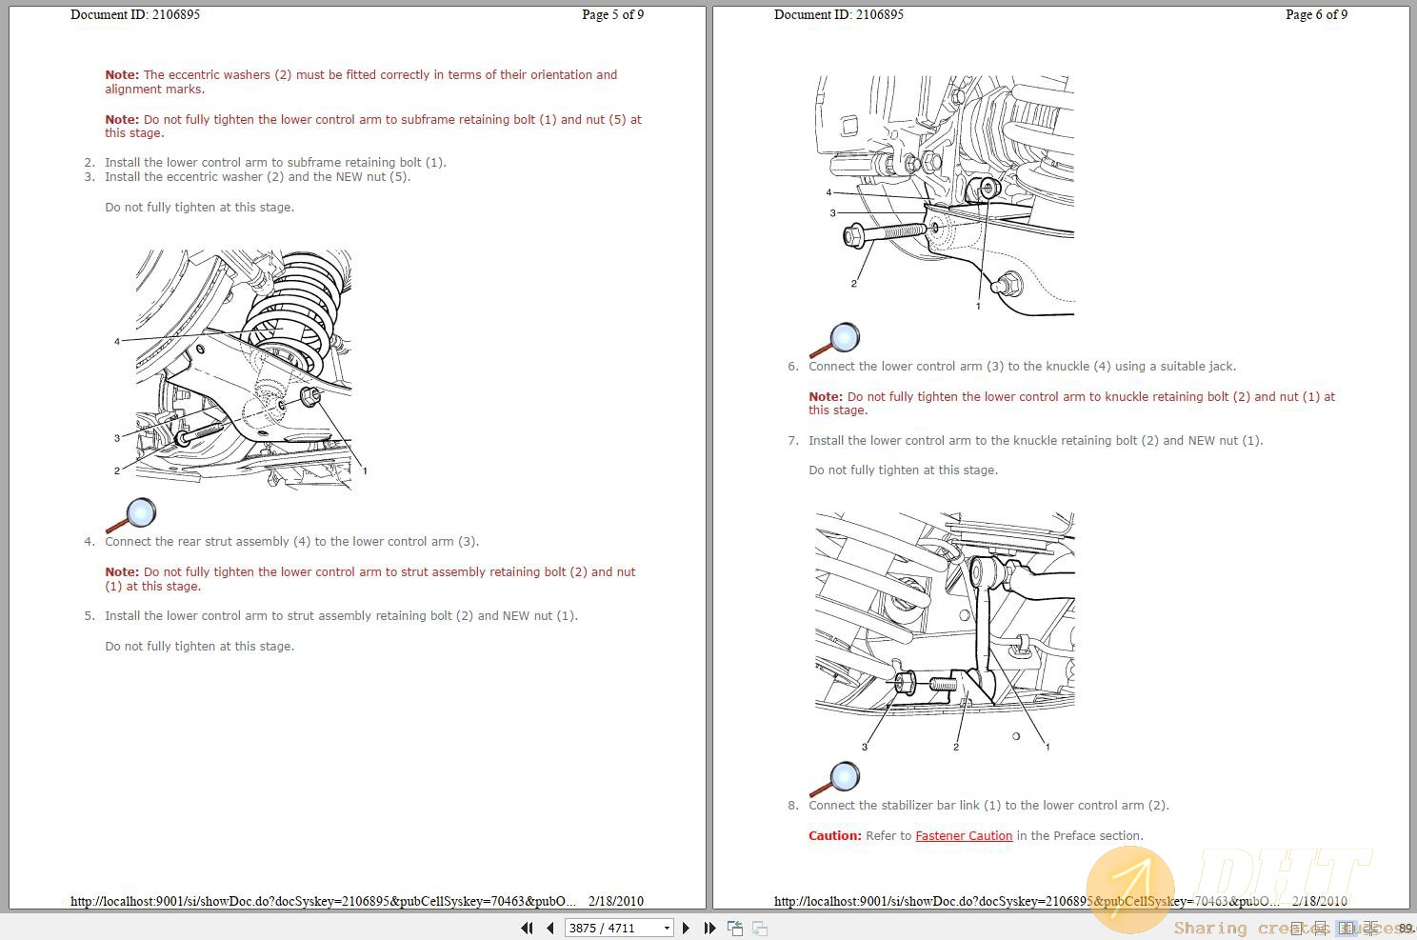The width and height of the screenshot is (1417, 940).
Task: Click the grayed next view icon
Action: [760, 928]
